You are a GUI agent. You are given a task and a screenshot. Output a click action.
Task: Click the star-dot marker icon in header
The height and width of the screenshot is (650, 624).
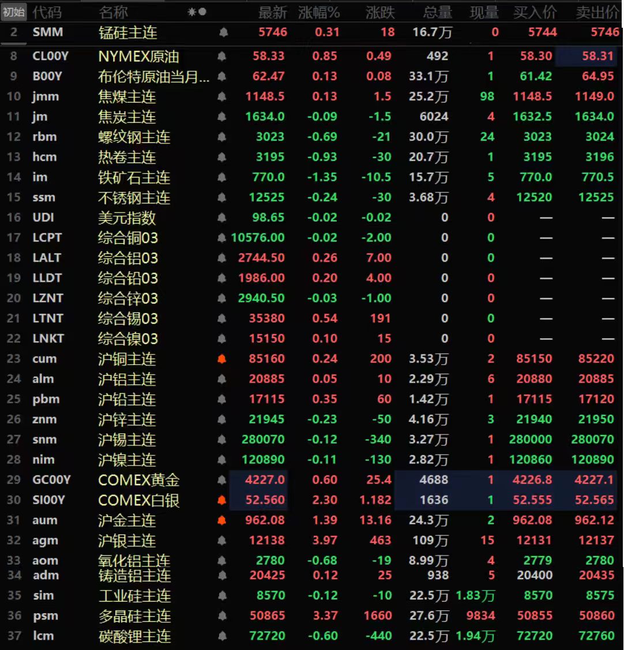[197, 12]
